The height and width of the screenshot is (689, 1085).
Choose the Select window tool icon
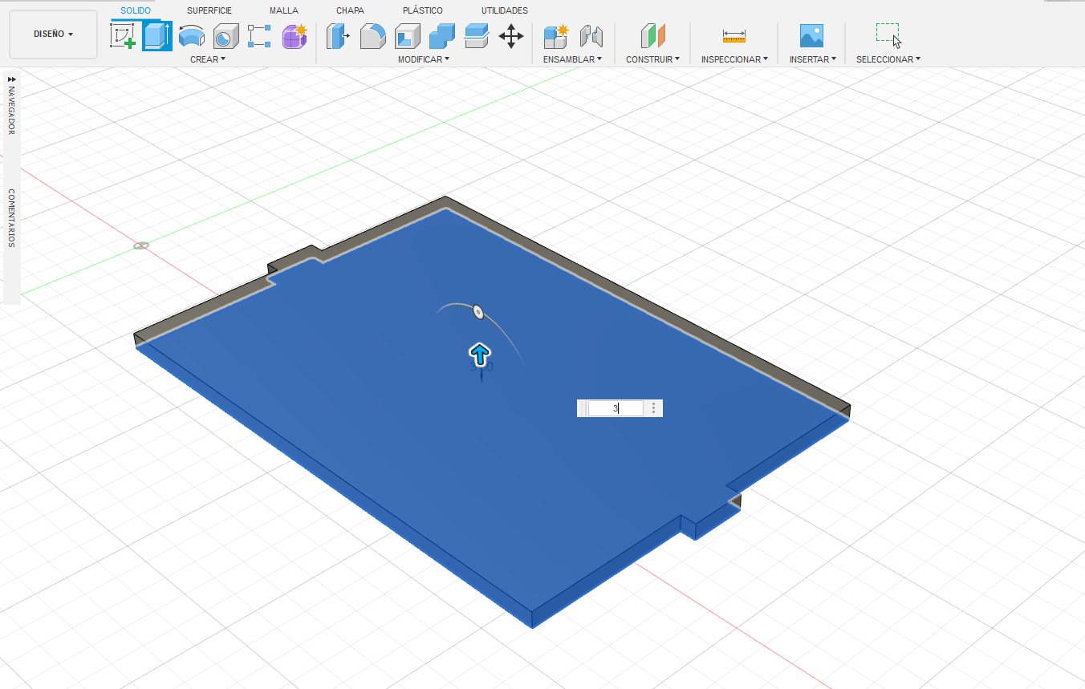[888, 36]
